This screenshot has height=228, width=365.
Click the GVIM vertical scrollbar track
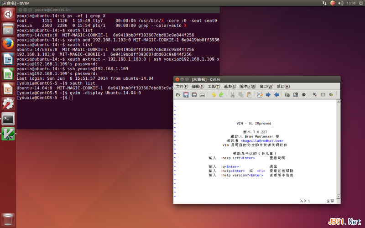[339, 149]
